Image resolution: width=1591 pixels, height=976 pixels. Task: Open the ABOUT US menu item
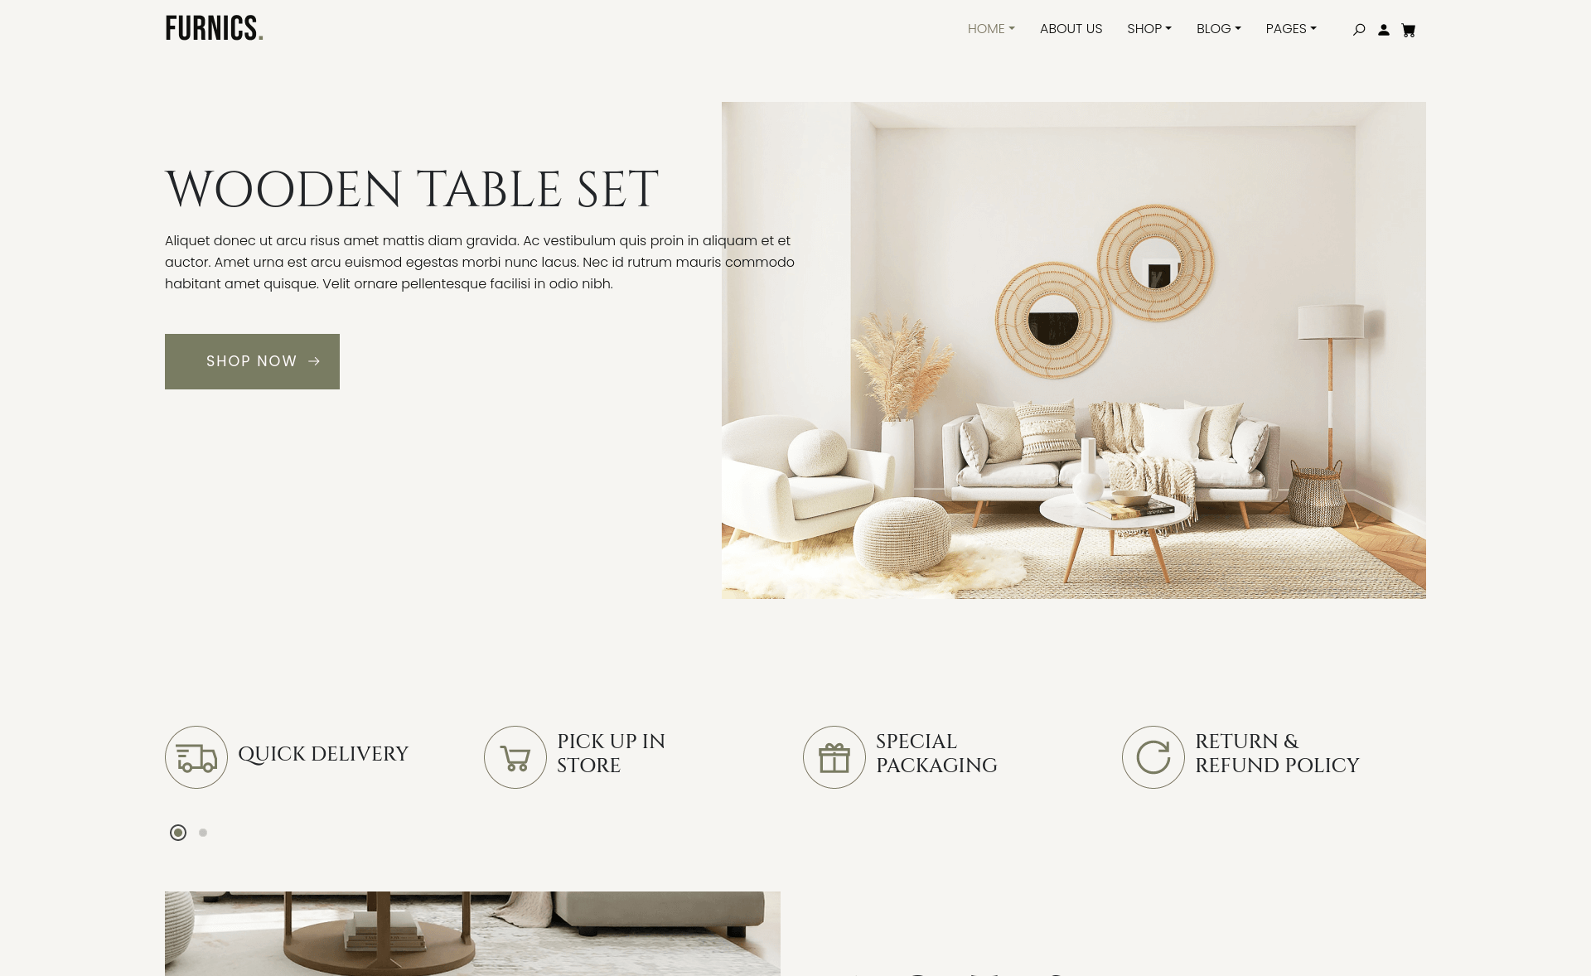pos(1071,28)
